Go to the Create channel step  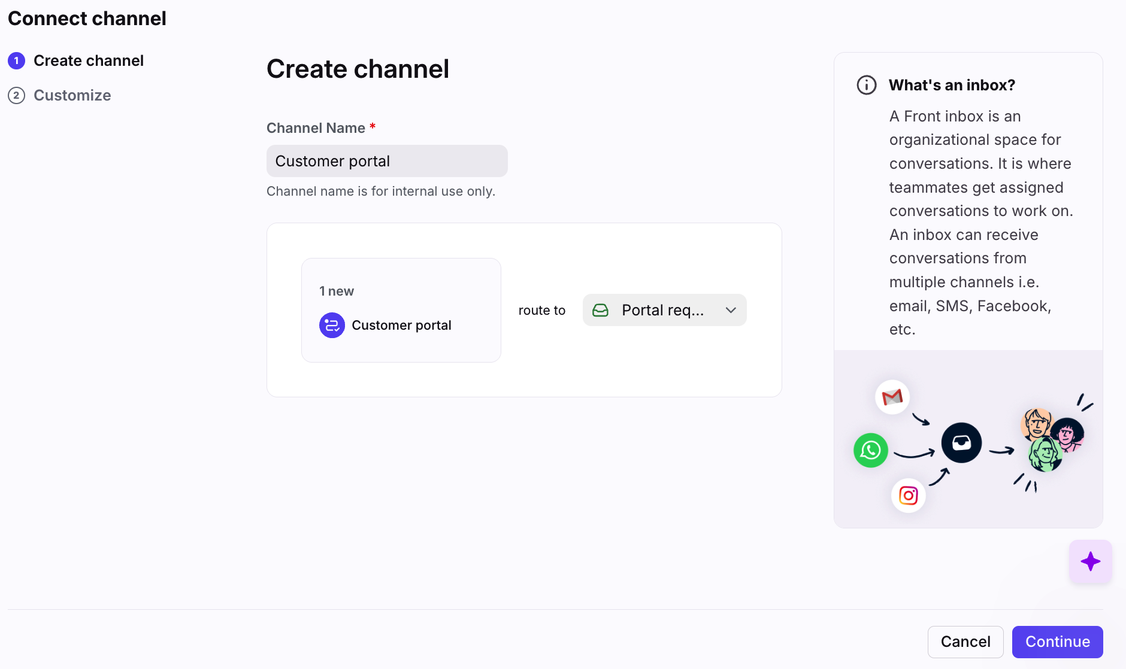pyautogui.click(x=89, y=60)
